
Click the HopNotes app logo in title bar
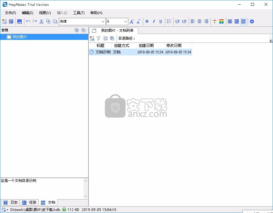5,4
